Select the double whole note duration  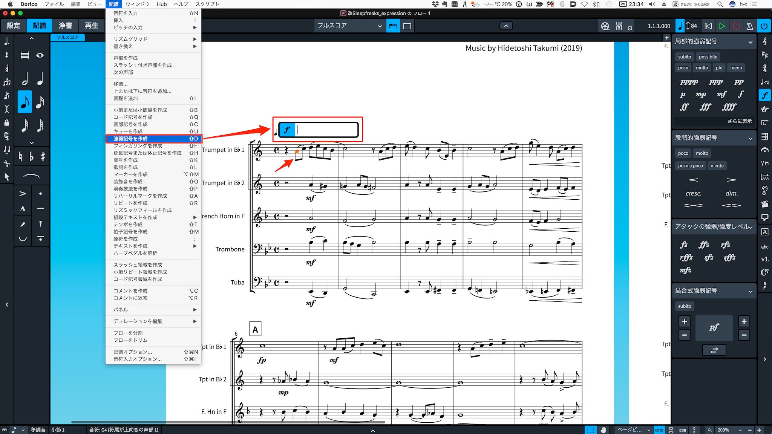[x=25, y=55]
